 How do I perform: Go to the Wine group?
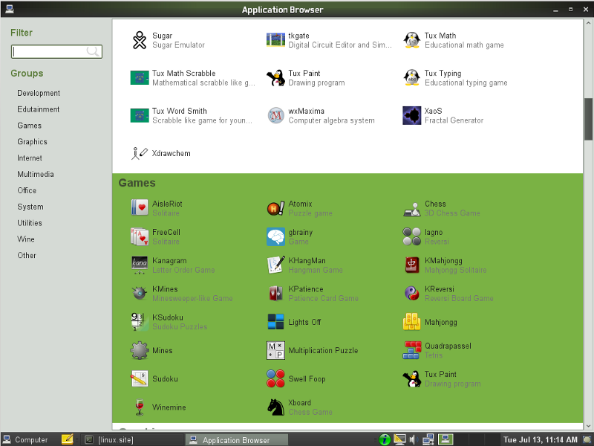point(26,239)
